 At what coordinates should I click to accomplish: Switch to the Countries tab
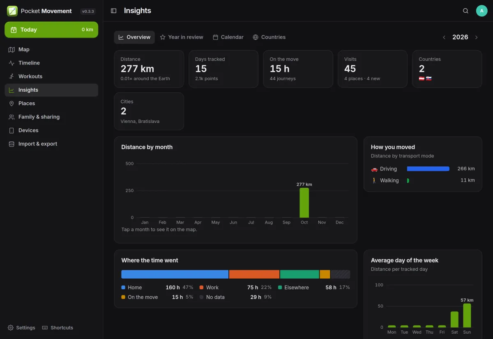click(269, 37)
